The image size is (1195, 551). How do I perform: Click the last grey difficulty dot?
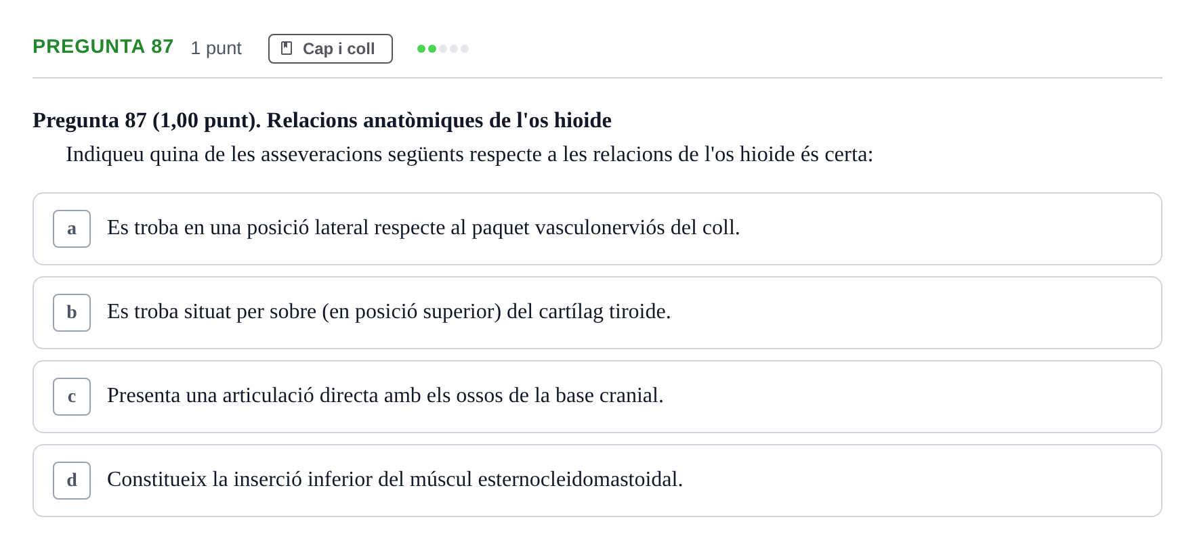(x=465, y=49)
